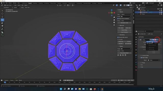Image resolution: width=163 pixels, height=91 pixels.
Task: Choose Duplicate from modifier dropdown menu
Action: tap(152, 43)
